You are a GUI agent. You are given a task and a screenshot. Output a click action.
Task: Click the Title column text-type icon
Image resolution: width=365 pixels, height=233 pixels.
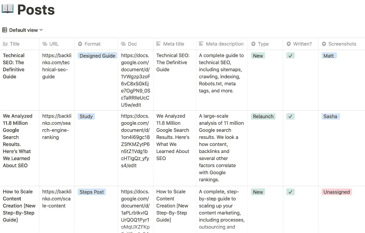5,44
